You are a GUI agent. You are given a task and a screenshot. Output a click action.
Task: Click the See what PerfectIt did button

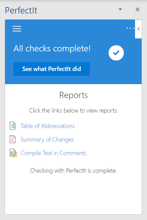[x=51, y=69]
